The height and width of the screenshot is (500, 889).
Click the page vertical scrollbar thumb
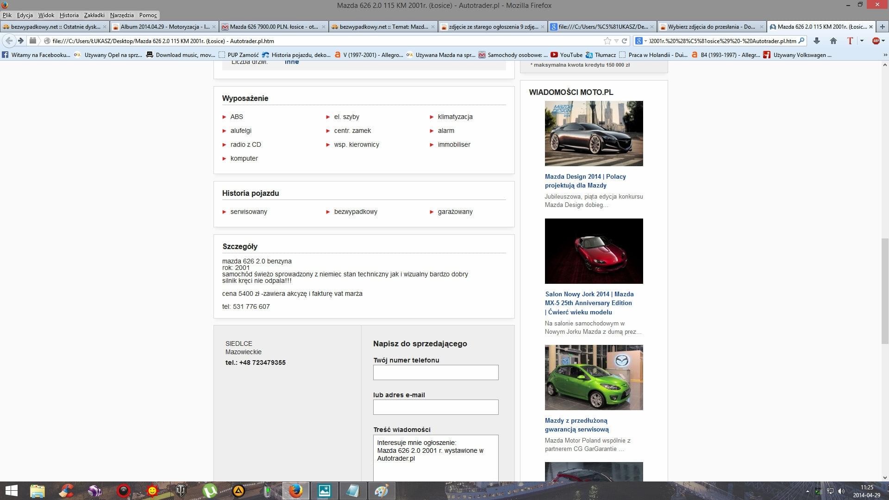tap(885, 291)
